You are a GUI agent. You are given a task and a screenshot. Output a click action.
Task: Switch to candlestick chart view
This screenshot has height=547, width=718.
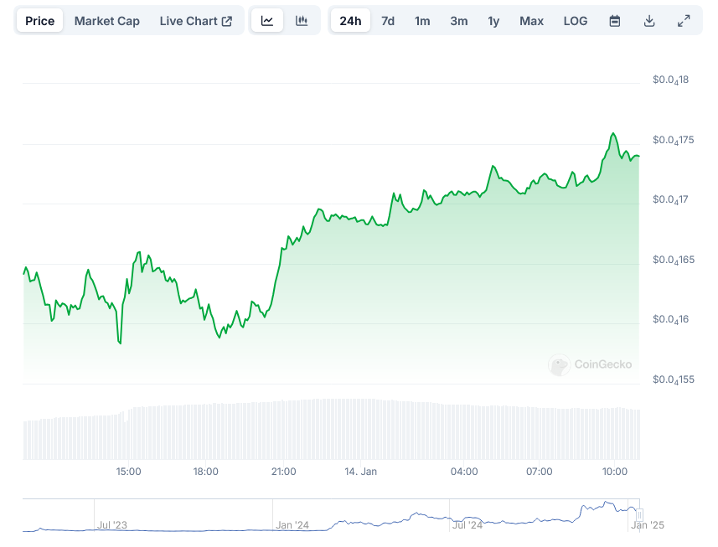pyautogui.click(x=302, y=21)
